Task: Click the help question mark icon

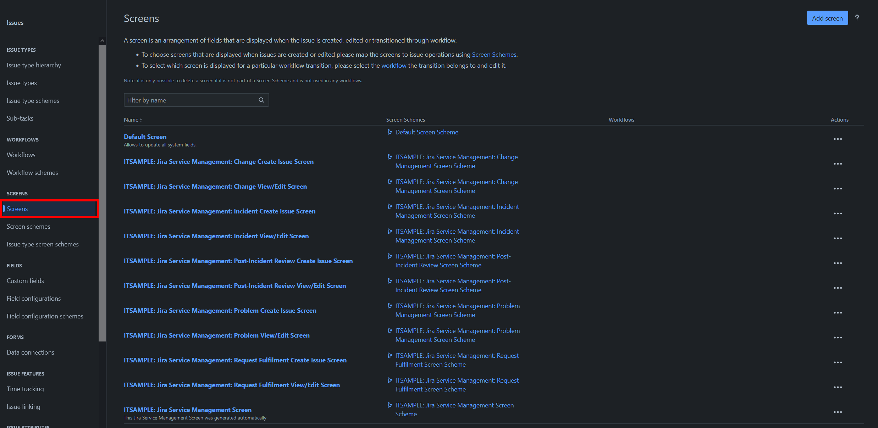Action: (x=857, y=18)
